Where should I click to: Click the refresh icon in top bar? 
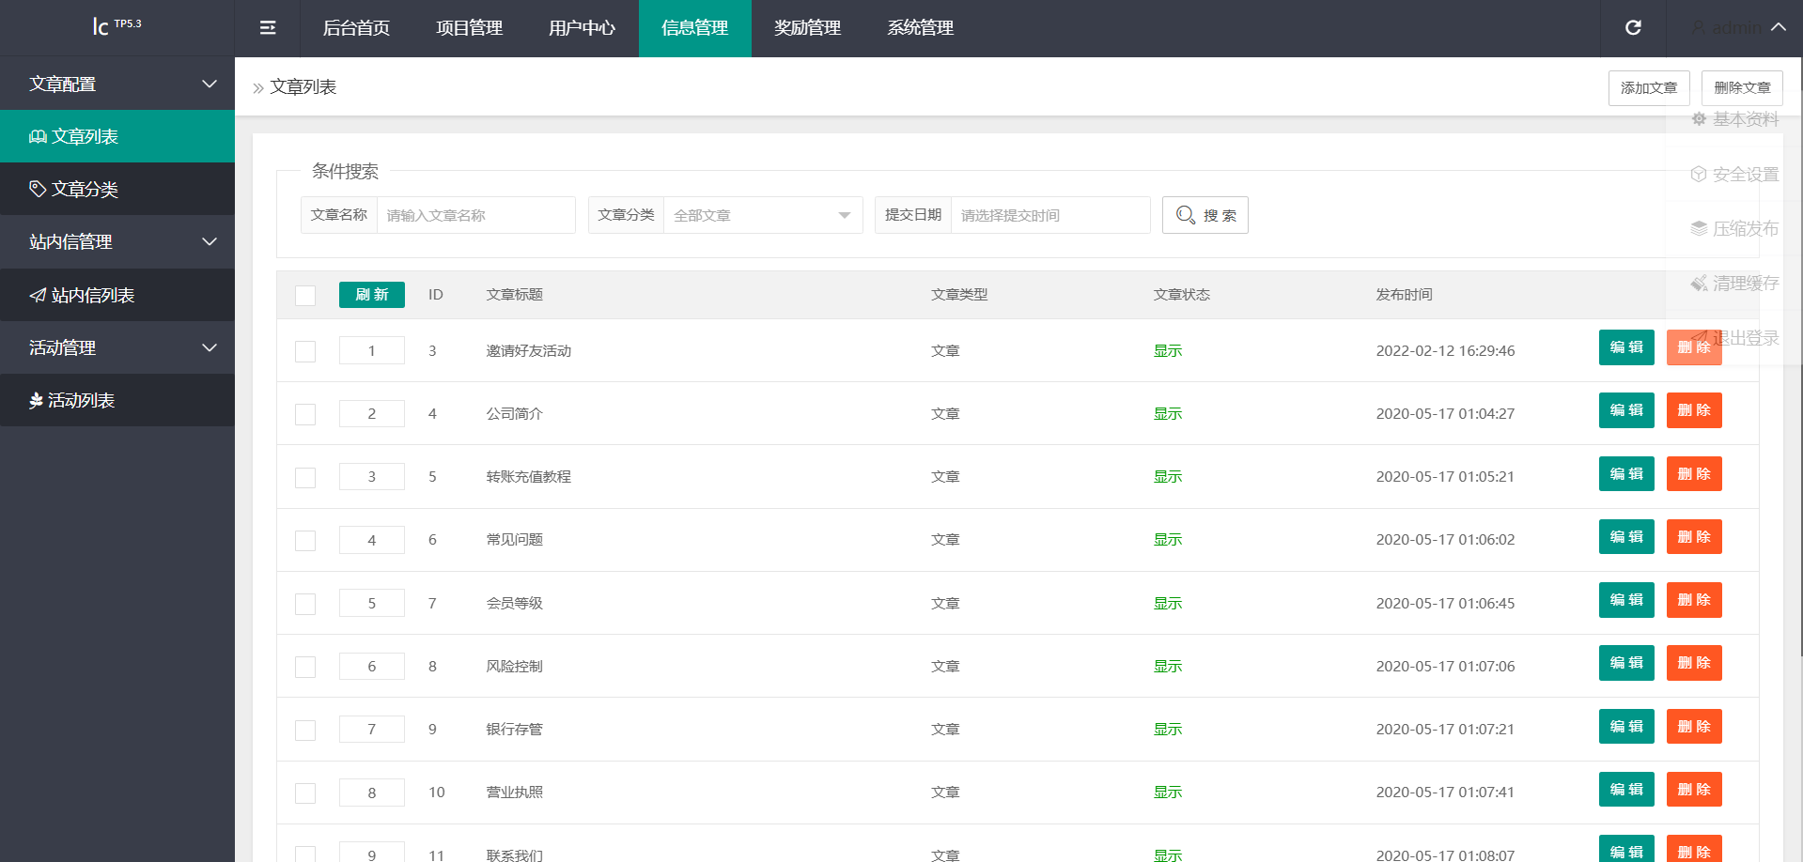point(1633,28)
